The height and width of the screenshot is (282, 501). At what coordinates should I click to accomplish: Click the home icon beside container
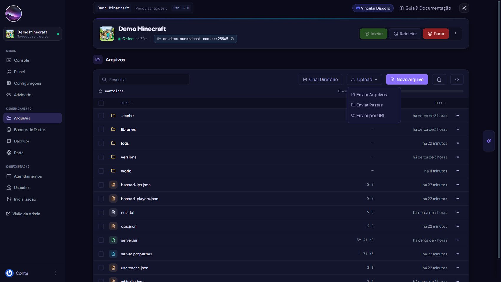point(100,91)
